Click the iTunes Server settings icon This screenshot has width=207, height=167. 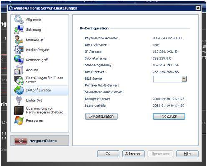(x=19, y=80)
